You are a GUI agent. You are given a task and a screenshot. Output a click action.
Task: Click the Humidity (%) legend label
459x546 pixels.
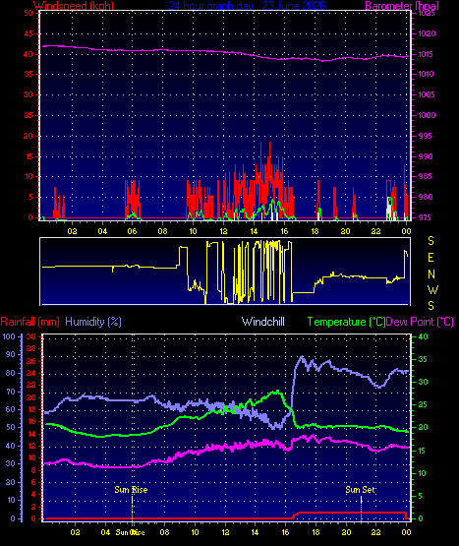93,322
